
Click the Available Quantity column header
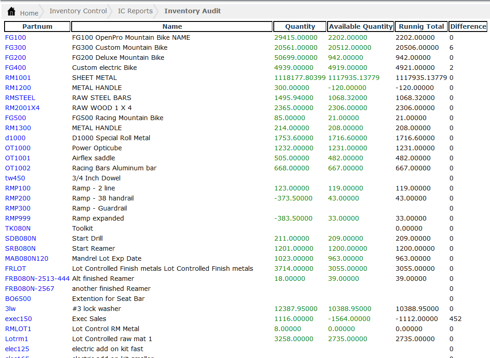click(x=360, y=26)
